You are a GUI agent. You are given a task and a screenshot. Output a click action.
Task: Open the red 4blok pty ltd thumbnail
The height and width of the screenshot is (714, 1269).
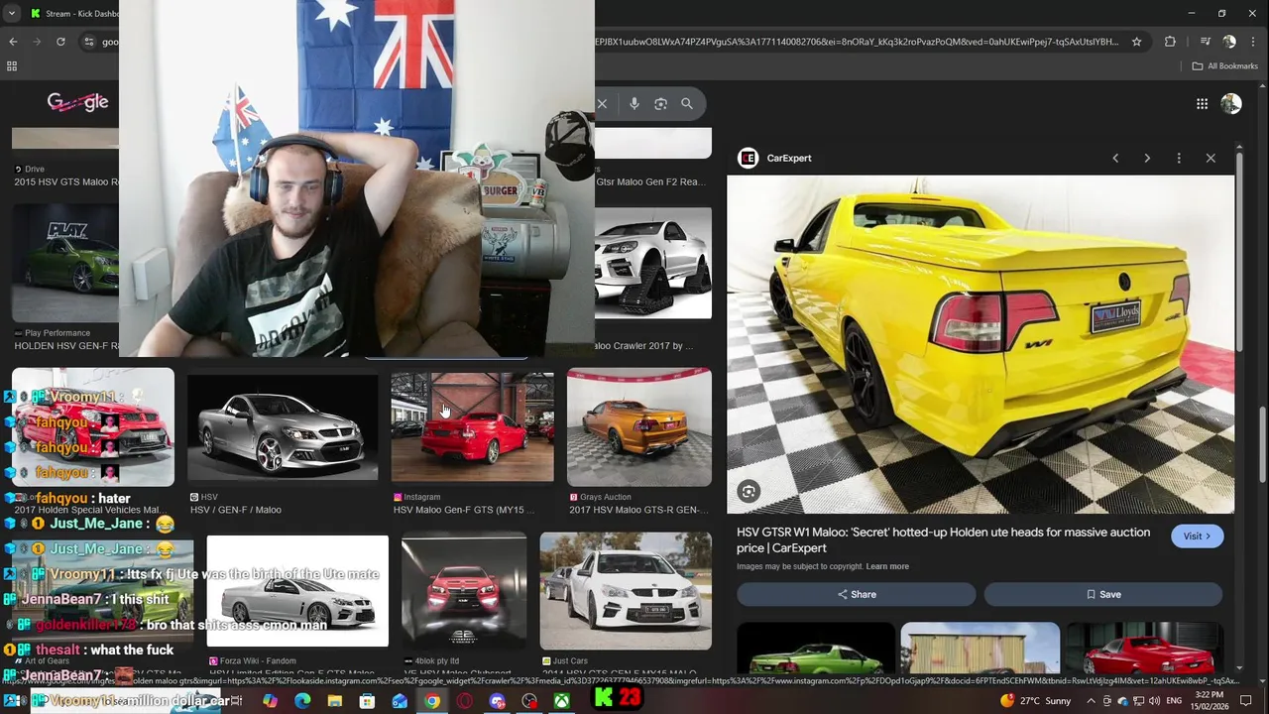(464, 591)
